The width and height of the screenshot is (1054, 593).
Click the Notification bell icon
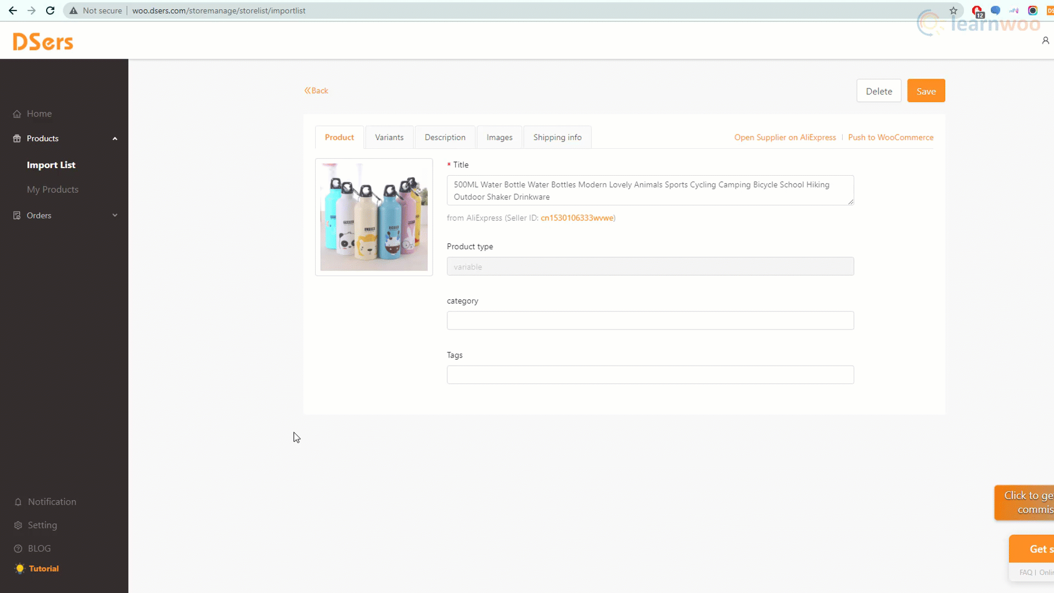pyautogui.click(x=18, y=502)
